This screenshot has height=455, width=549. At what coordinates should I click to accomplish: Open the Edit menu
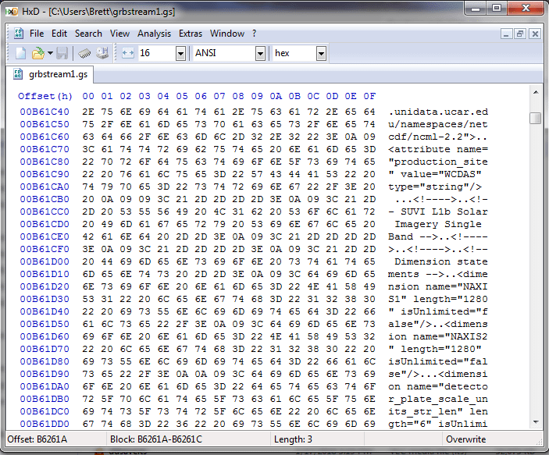pos(59,34)
